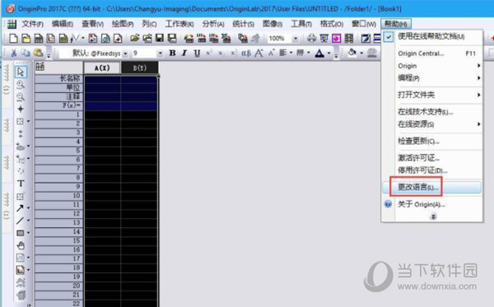
Task: Click the New Workbook icon
Action: [x=39, y=39]
